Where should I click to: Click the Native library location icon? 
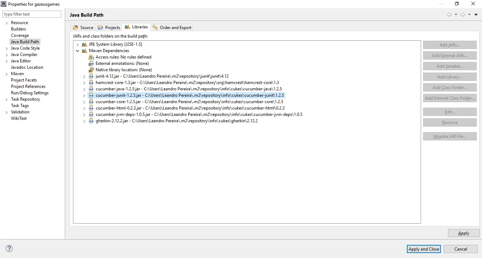coord(91,70)
